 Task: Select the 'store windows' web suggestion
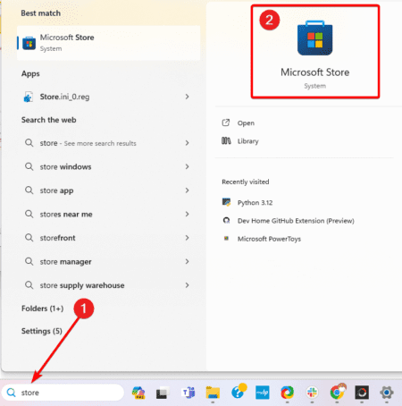pos(107,166)
